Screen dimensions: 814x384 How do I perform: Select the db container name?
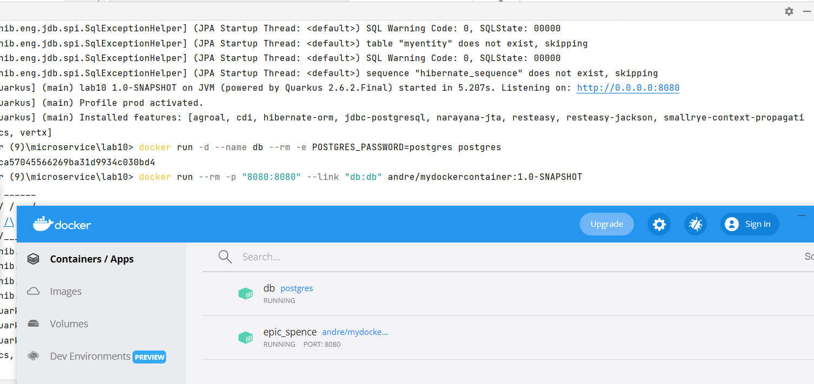pos(269,288)
